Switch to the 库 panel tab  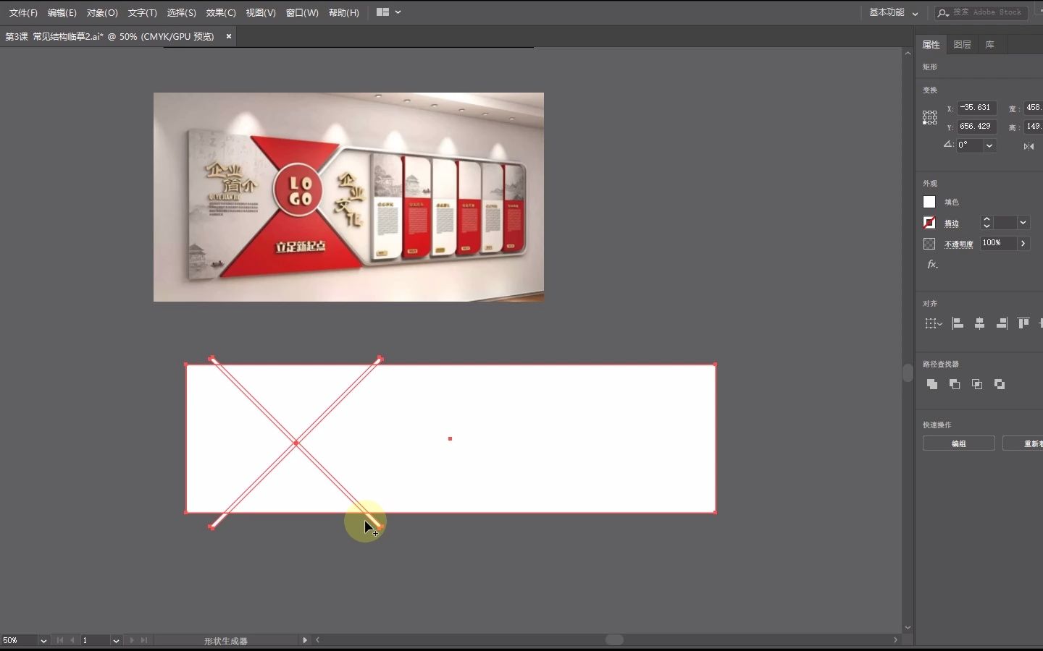pyautogui.click(x=989, y=45)
